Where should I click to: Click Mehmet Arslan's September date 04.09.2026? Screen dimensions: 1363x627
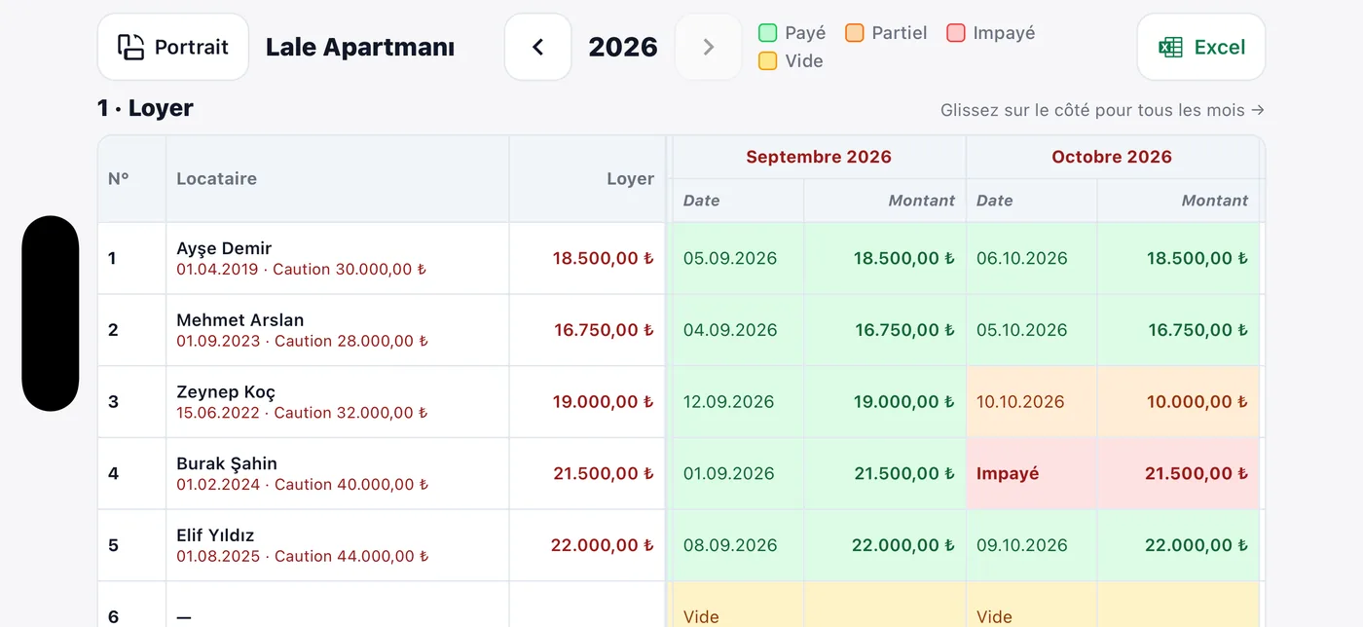coord(730,330)
